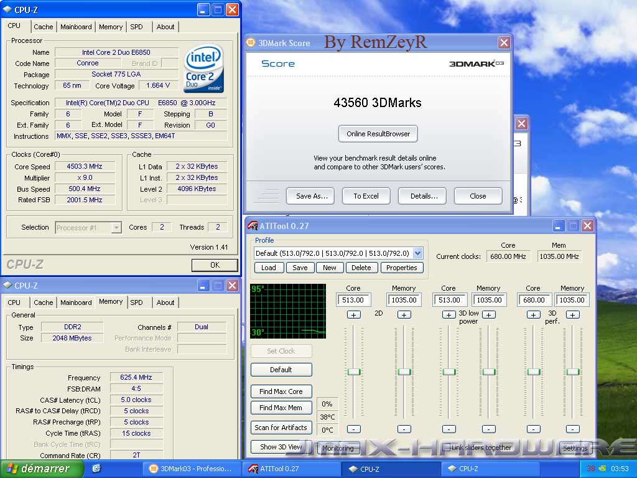Image resolution: width=637 pixels, height=478 pixels.
Task: Select SPD tab in top CPU-Z window
Action: [x=136, y=27]
